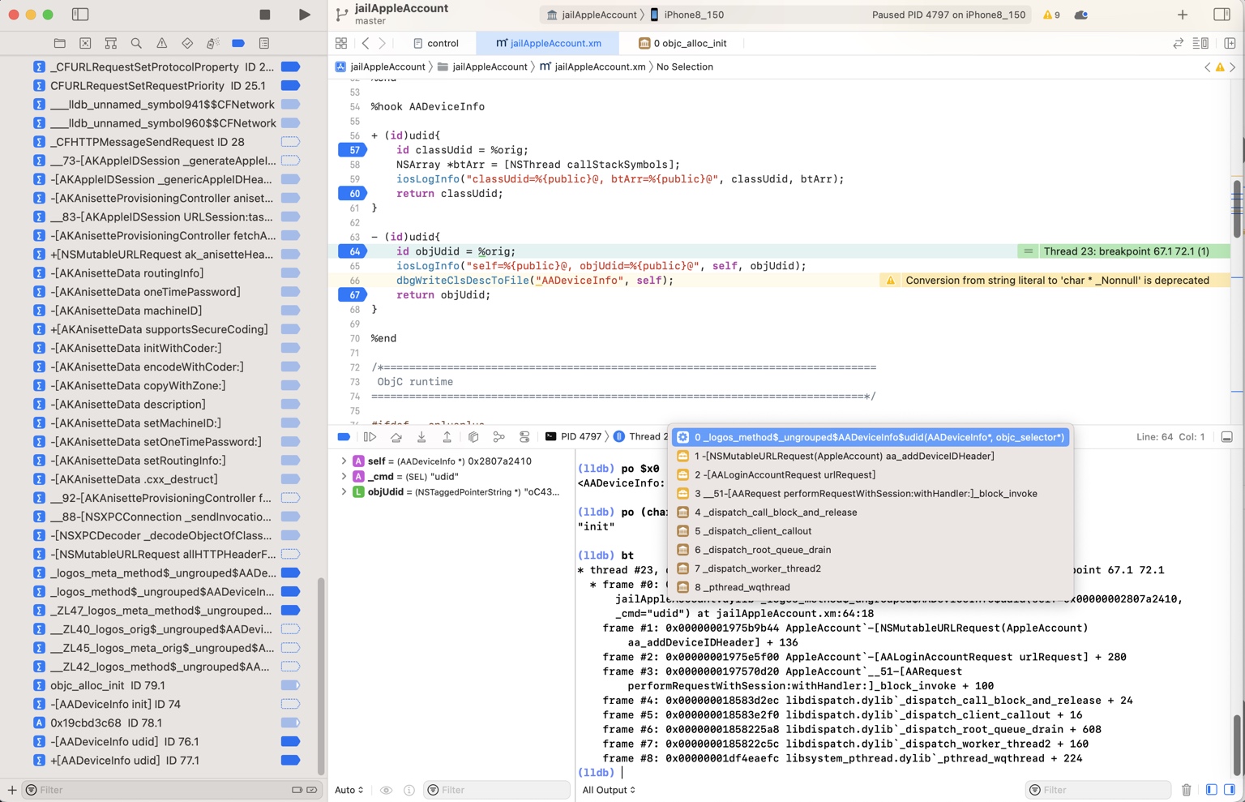Open the related items grid menu

(x=341, y=43)
